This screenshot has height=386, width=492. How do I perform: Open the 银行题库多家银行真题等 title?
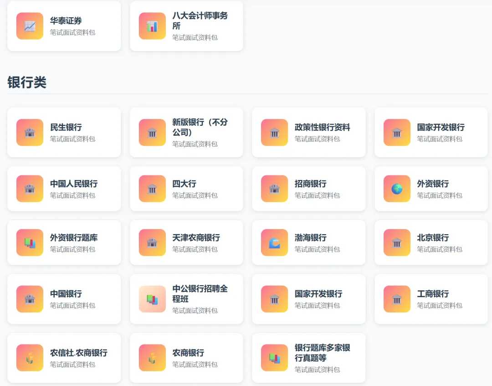pos(322,353)
